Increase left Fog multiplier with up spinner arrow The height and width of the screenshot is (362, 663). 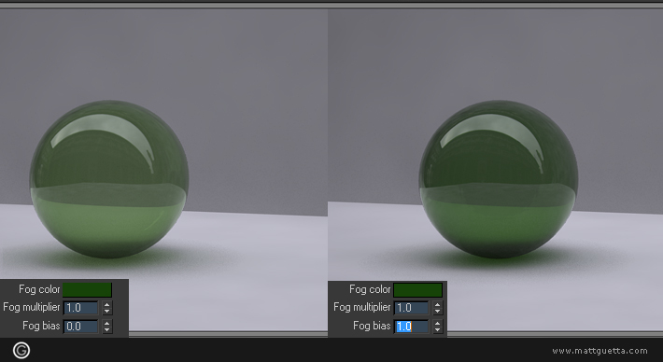[x=107, y=304]
